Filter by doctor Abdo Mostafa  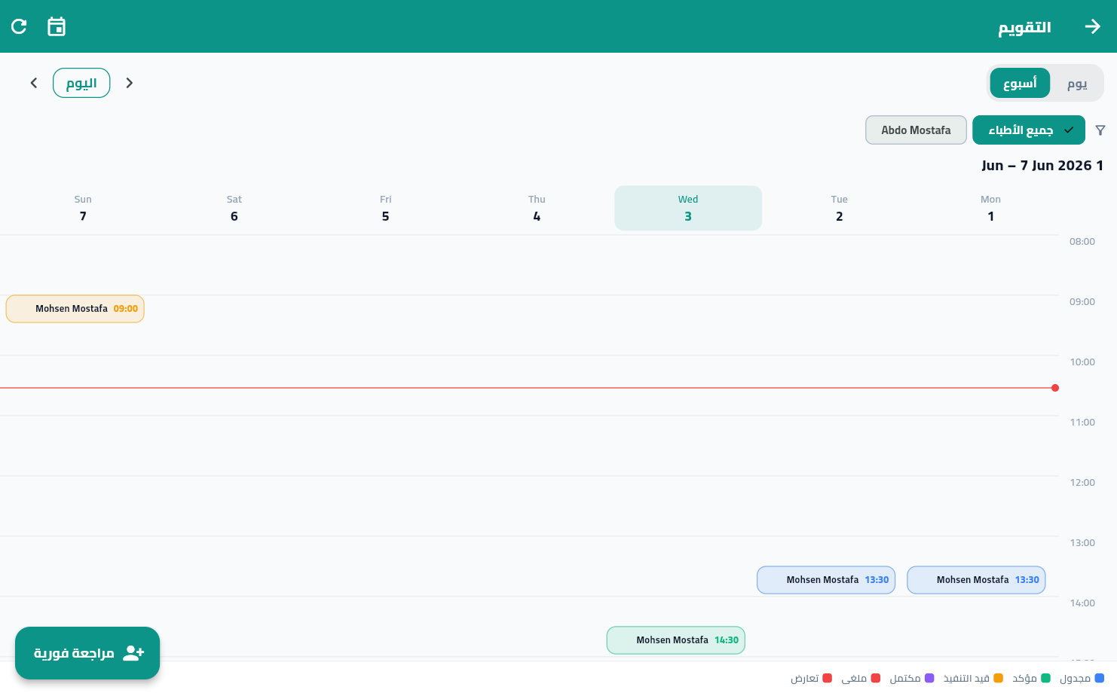coord(916,130)
